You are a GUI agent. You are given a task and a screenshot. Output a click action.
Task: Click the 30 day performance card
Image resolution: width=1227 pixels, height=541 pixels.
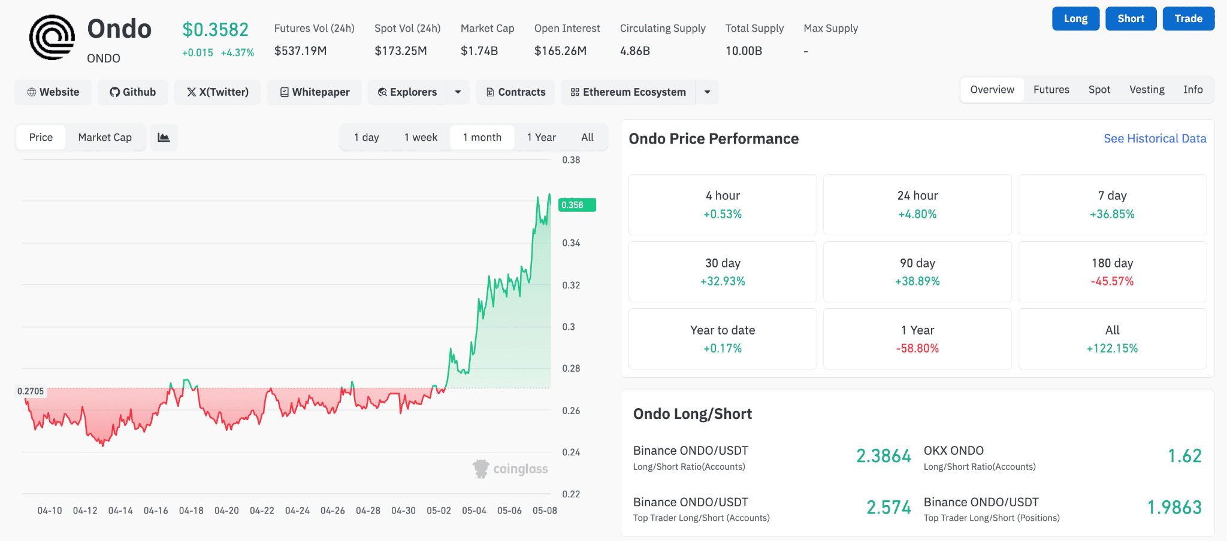[723, 272]
